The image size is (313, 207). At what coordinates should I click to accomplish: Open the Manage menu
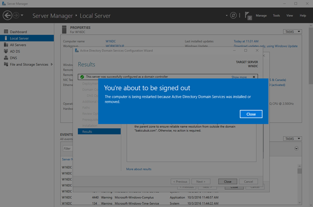[x=261, y=15]
